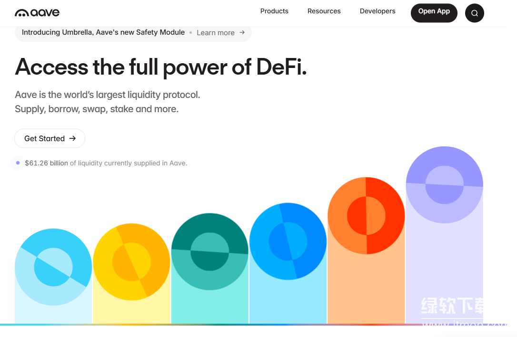Click the purple liquidity status dot
This screenshot has height=337, width=517.
tap(18, 163)
